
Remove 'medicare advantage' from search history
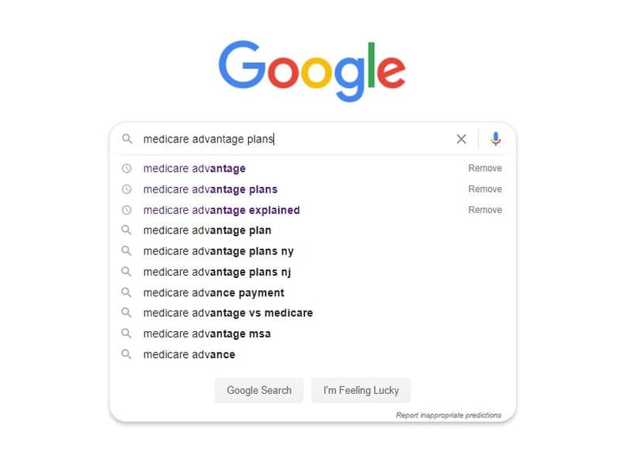pos(484,168)
